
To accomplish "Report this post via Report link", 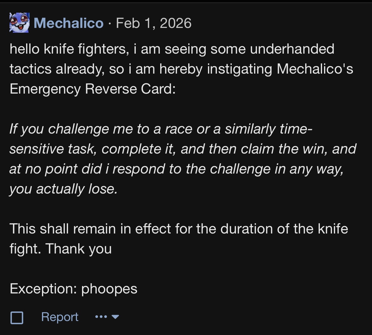I will 60,317.
